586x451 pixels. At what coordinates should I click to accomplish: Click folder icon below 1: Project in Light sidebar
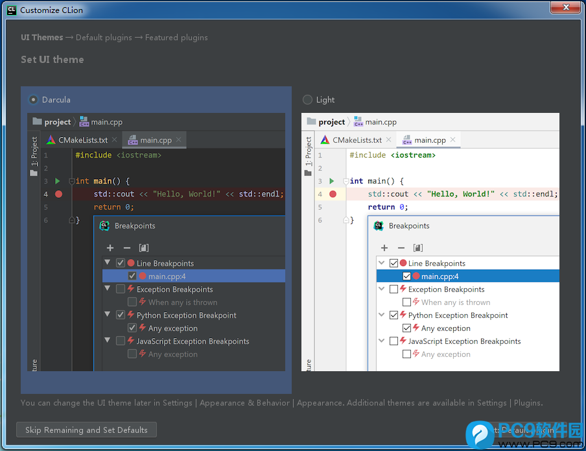point(308,173)
